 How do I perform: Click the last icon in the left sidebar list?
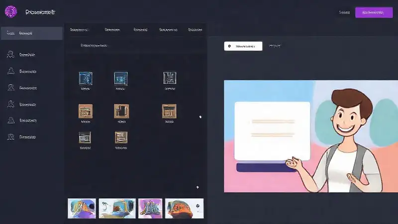[x=10, y=137]
